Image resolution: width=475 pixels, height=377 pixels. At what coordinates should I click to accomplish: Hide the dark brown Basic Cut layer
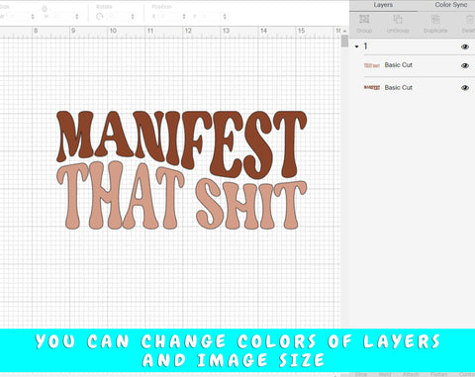[x=465, y=88]
